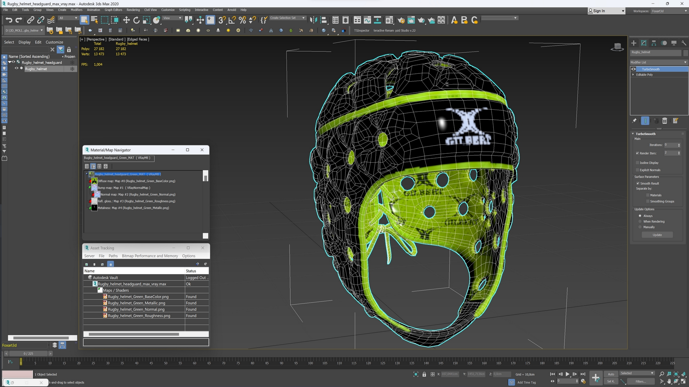This screenshot has width=689, height=387.
Task: Open the Modifier List dropdown
Action: (x=659, y=62)
